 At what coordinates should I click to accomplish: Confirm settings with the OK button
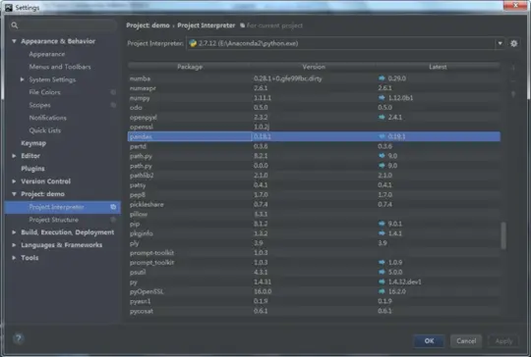pyautogui.click(x=429, y=340)
